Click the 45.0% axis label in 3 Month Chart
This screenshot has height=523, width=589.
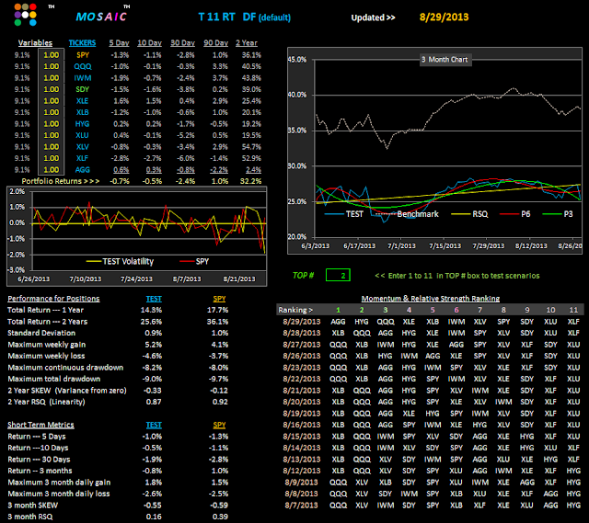(297, 60)
